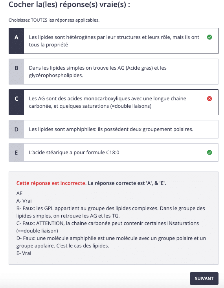Toggle answer letter B box
The image size is (224, 288).
point(17,72)
